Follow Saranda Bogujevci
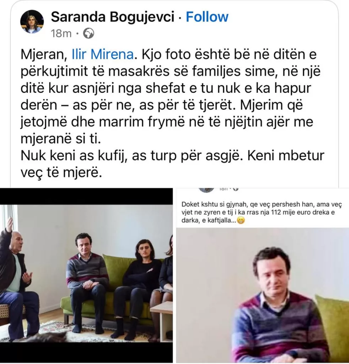The height and width of the screenshot is (364, 349). point(207,17)
